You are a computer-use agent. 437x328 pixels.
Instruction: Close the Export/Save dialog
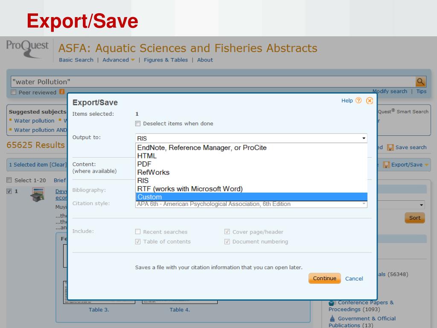pyautogui.click(x=370, y=101)
